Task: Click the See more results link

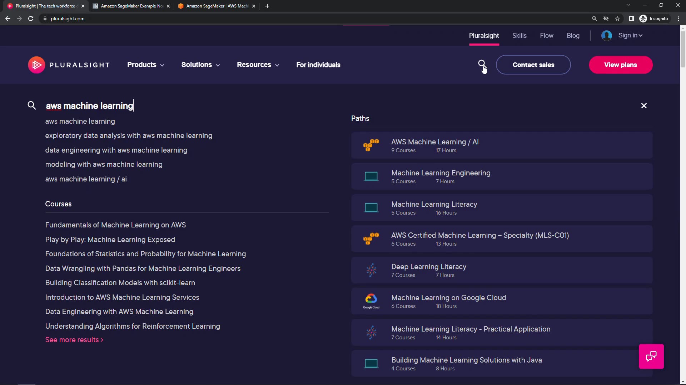Action: pyautogui.click(x=74, y=340)
